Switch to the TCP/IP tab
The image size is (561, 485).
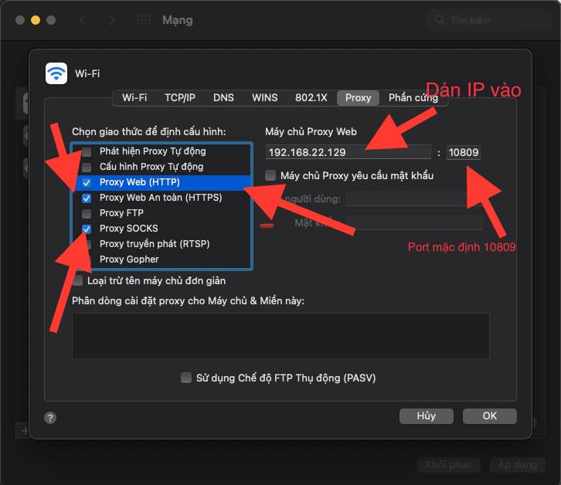pos(179,98)
